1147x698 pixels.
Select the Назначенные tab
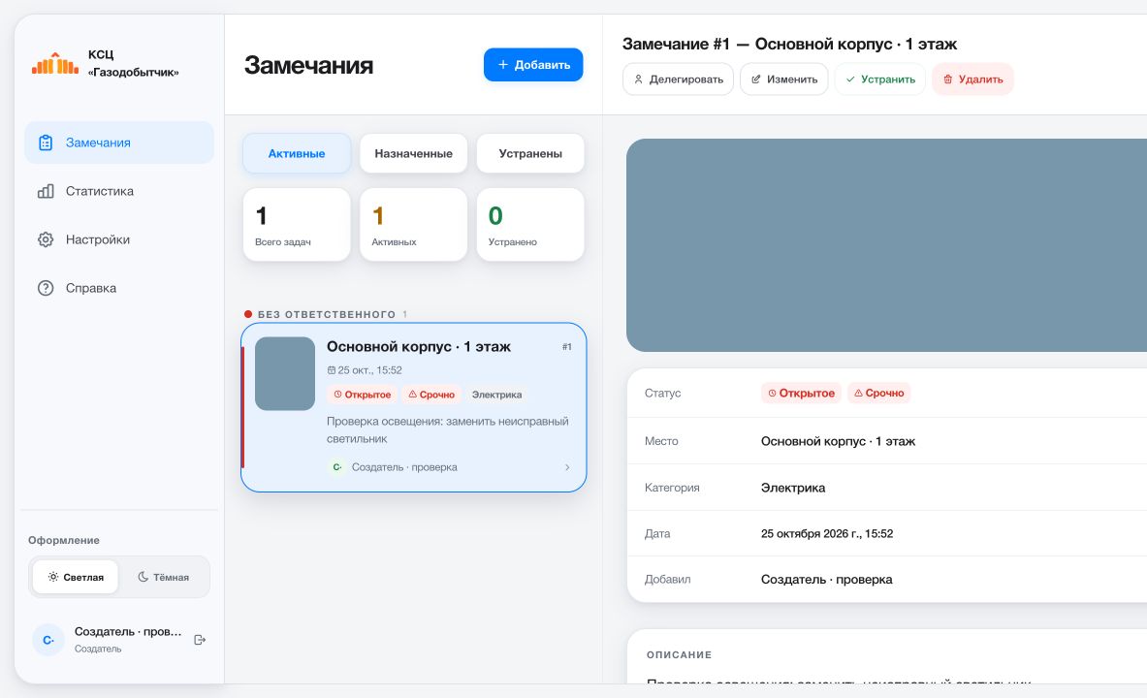413,153
